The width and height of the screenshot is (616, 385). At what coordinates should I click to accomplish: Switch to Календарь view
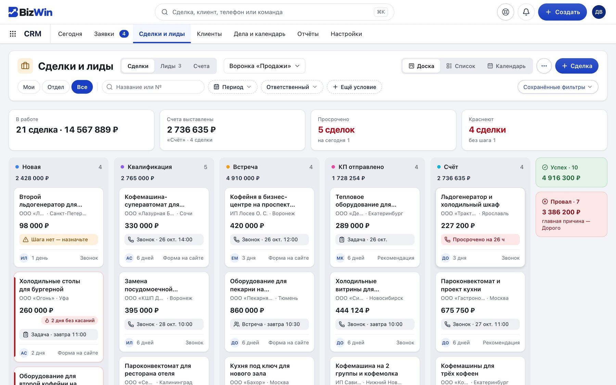tap(506, 66)
